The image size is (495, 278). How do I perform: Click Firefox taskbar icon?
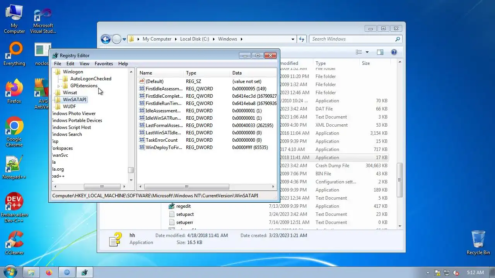point(49,272)
